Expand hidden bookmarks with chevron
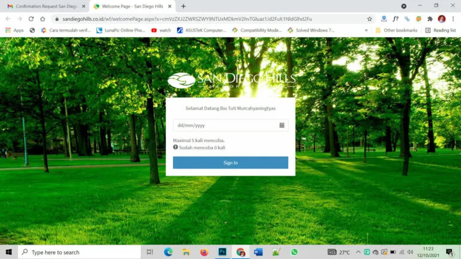 tap(366, 30)
